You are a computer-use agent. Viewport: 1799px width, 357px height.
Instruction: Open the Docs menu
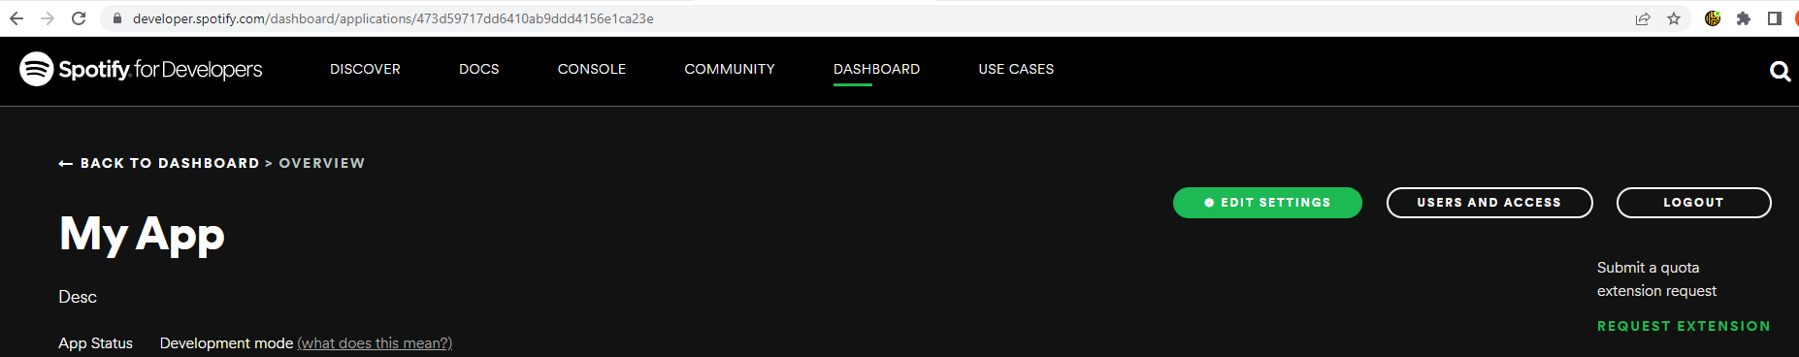479,69
